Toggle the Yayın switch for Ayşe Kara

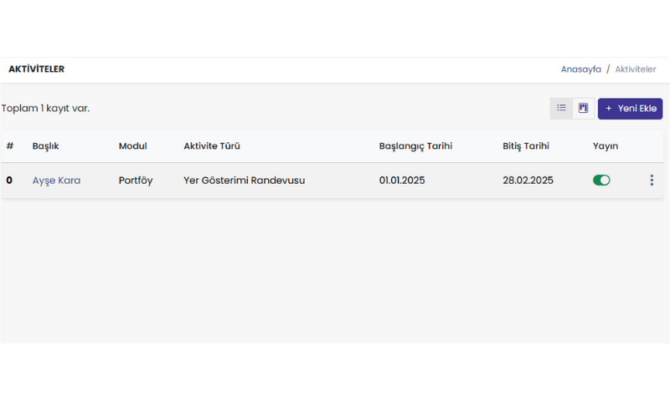coord(601,180)
